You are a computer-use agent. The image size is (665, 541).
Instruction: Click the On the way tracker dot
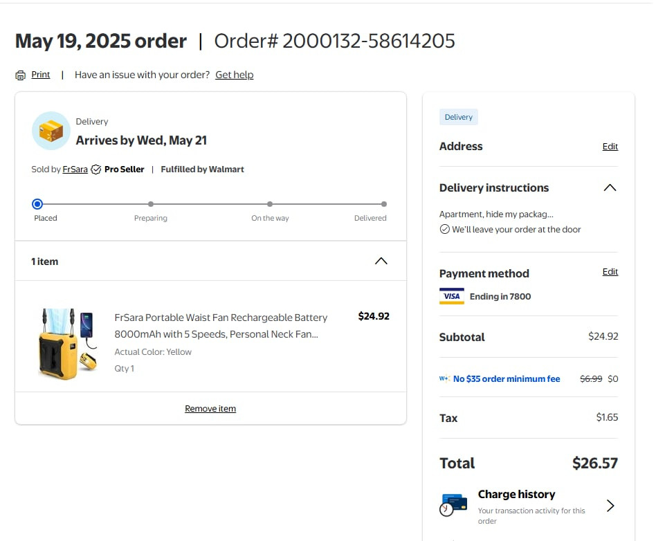[x=270, y=204]
